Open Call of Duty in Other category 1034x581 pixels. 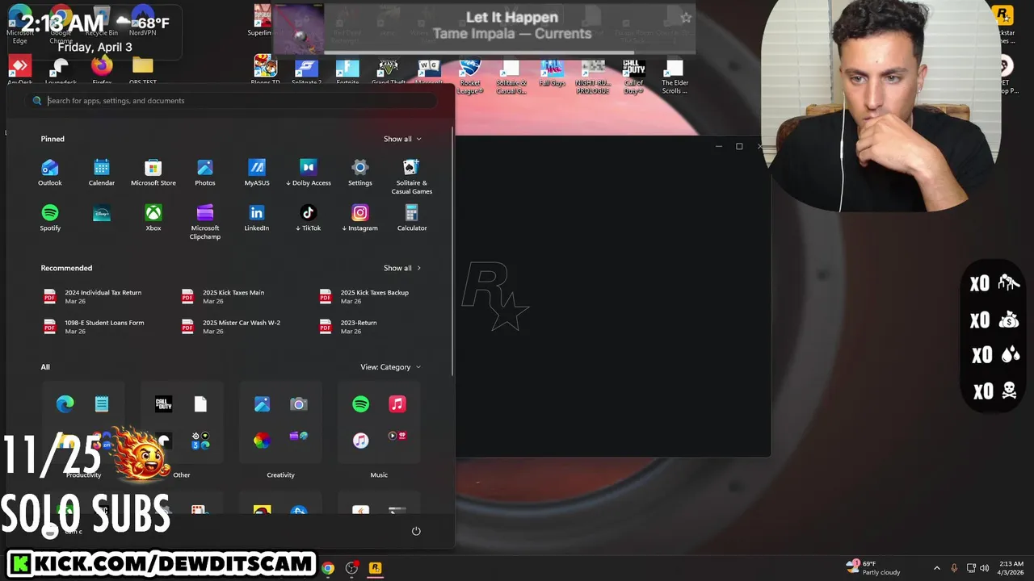[x=163, y=404]
